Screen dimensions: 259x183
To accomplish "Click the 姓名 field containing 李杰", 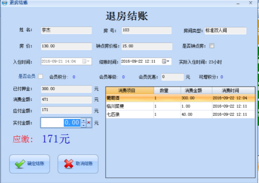I will pos(66,30).
